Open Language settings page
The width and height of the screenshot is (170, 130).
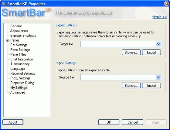pyautogui.click(x=18, y=69)
